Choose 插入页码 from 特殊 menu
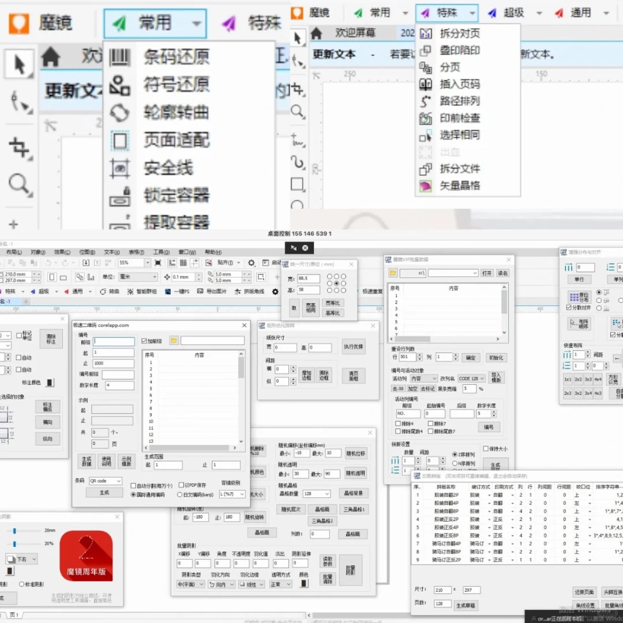Viewport: 623px width, 623px height. coord(460,84)
